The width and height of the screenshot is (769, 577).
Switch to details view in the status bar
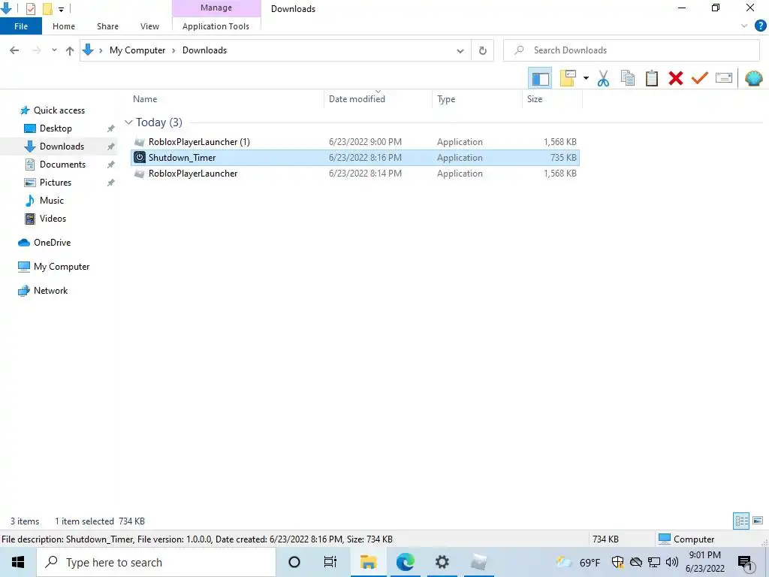pyautogui.click(x=741, y=521)
